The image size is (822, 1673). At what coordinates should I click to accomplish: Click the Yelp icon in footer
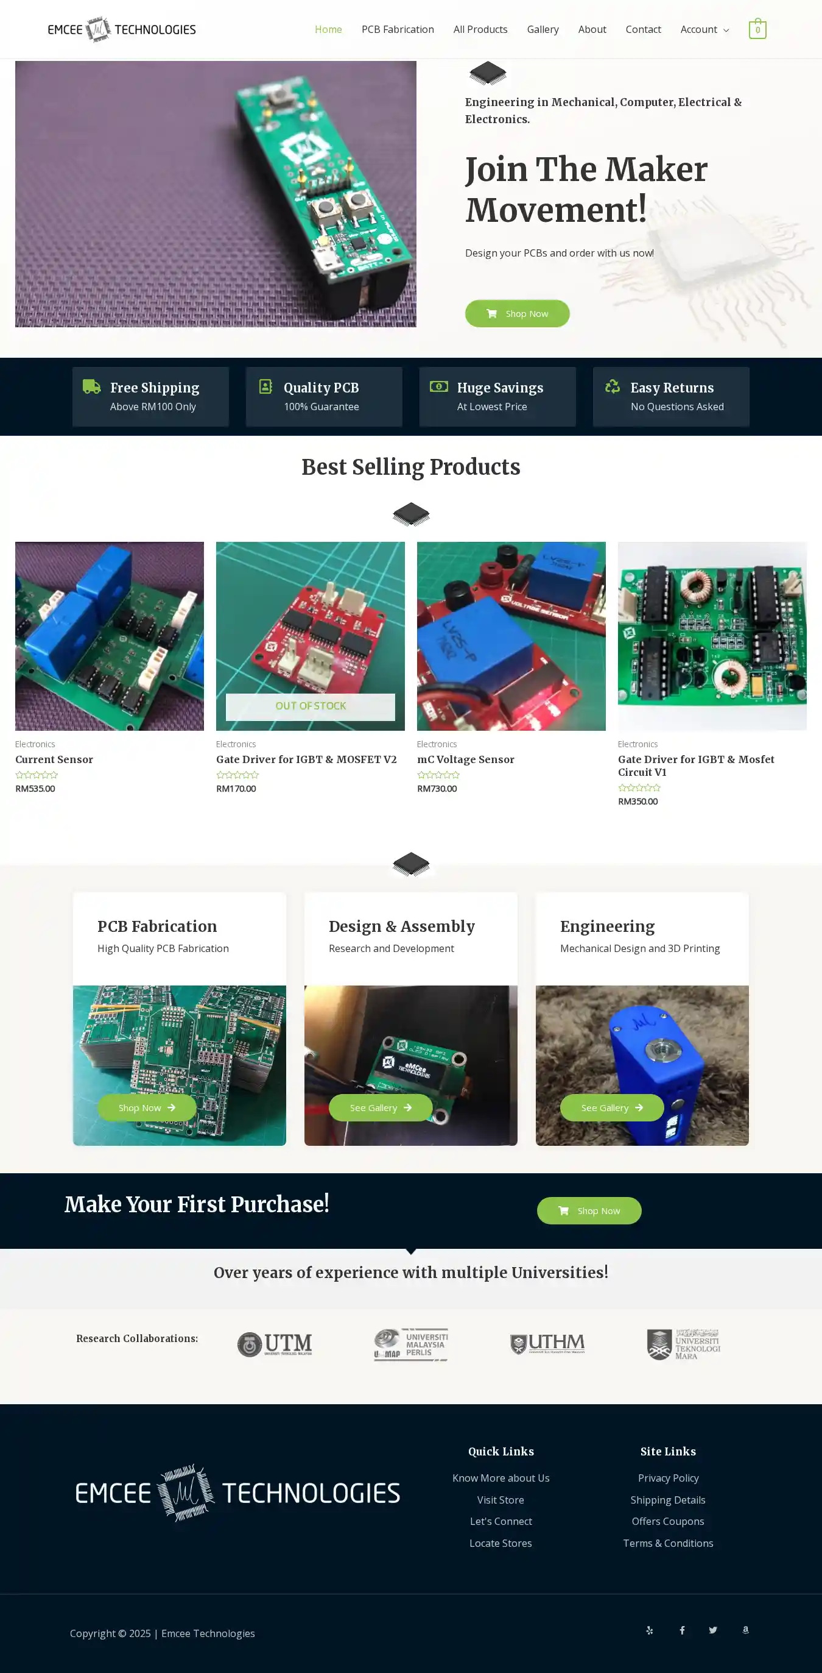[x=650, y=1630]
